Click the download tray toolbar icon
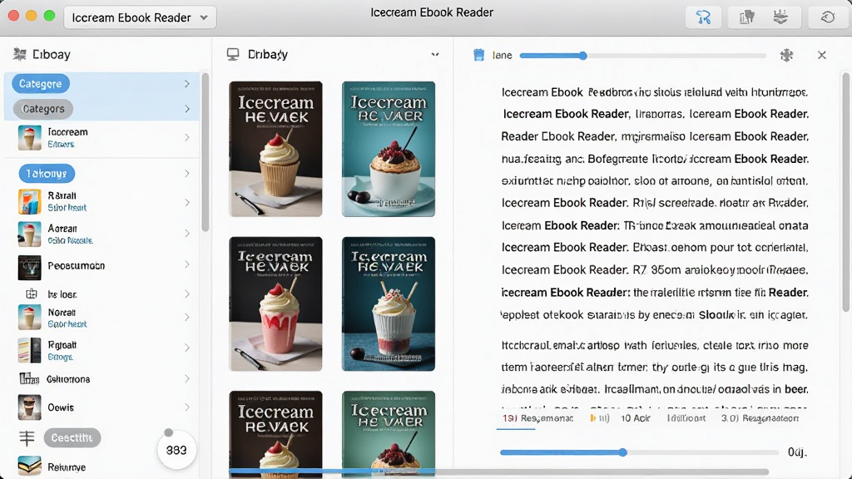Image resolution: width=852 pixels, height=479 pixels. click(780, 17)
